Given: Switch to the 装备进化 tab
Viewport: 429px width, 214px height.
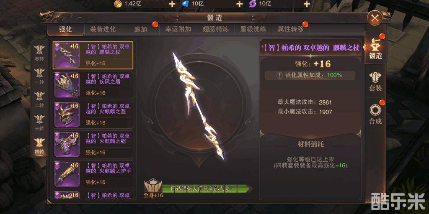Looking at the screenshot, I should click(x=103, y=30).
